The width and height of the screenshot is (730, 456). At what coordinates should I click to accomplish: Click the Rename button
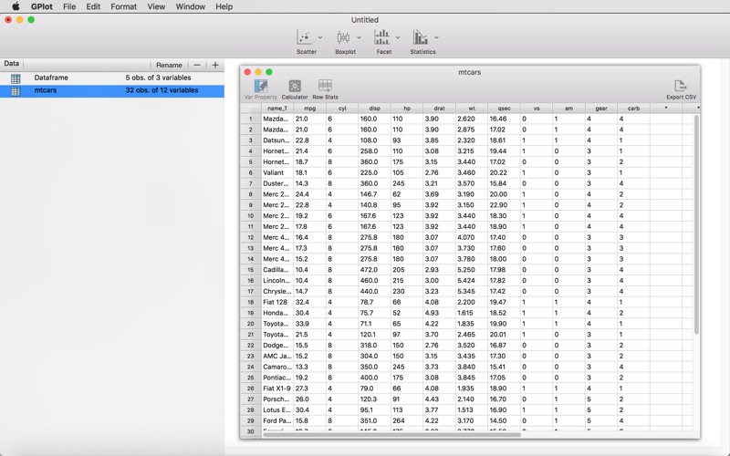point(169,65)
